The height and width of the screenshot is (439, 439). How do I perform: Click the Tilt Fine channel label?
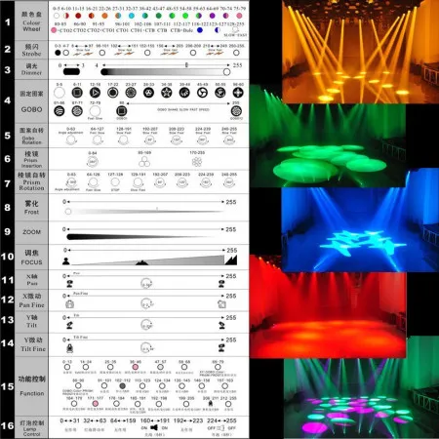point(33,344)
